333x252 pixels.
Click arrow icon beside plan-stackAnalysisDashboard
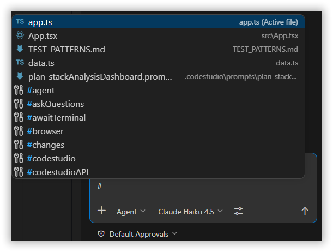(x=20, y=76)
